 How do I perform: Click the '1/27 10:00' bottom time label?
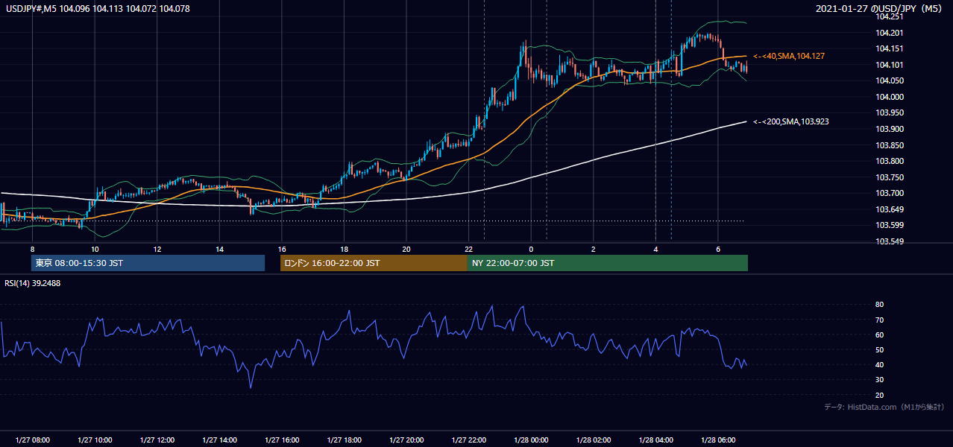tap(95, 440)
